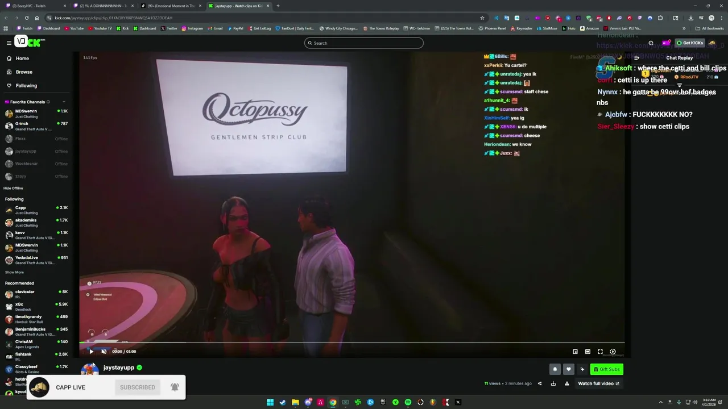This screenshot has width=728, height=409.
Task: Open xQc recommended channel
Action: (x=36, y=307)
